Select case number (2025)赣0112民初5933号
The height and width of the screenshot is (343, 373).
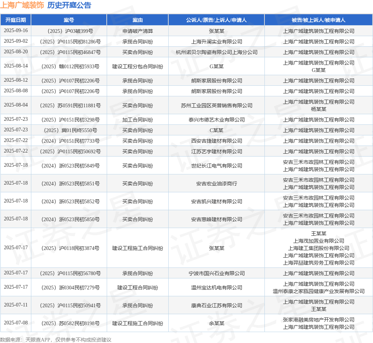[x=70, y=66]
